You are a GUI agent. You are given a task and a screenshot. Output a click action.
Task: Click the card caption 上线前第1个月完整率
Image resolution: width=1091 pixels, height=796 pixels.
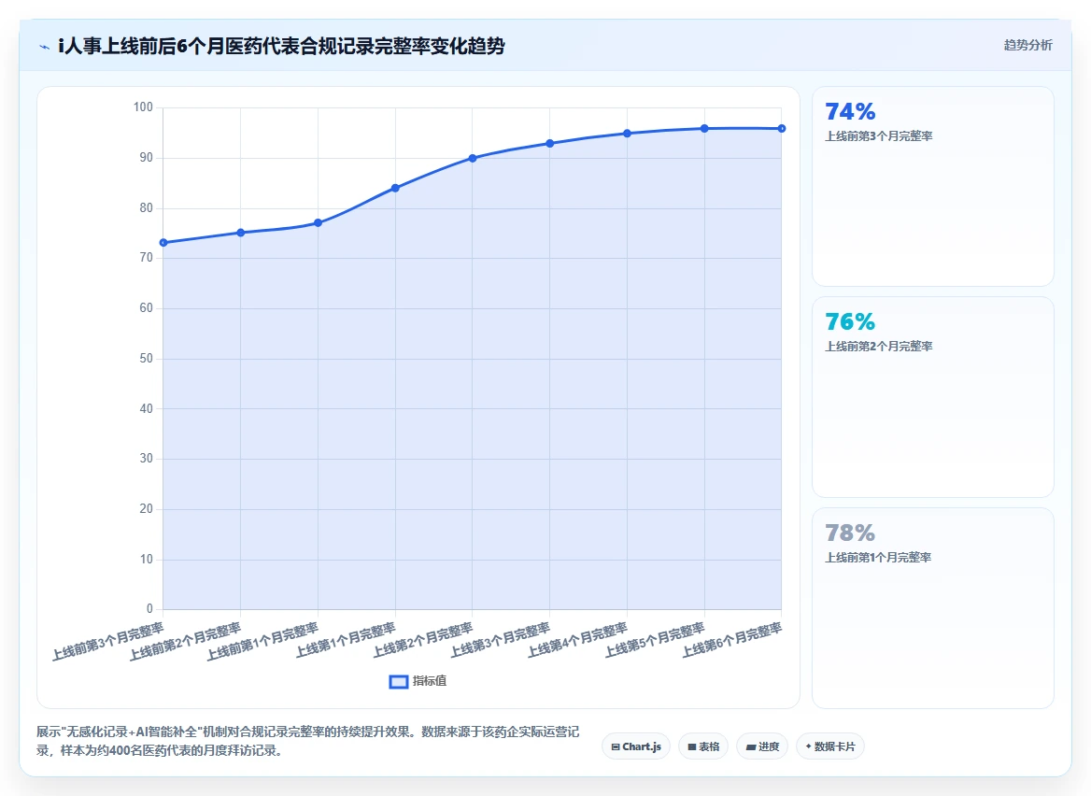click(x=878, y=558)
